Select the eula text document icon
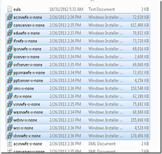 pos(10,9)
